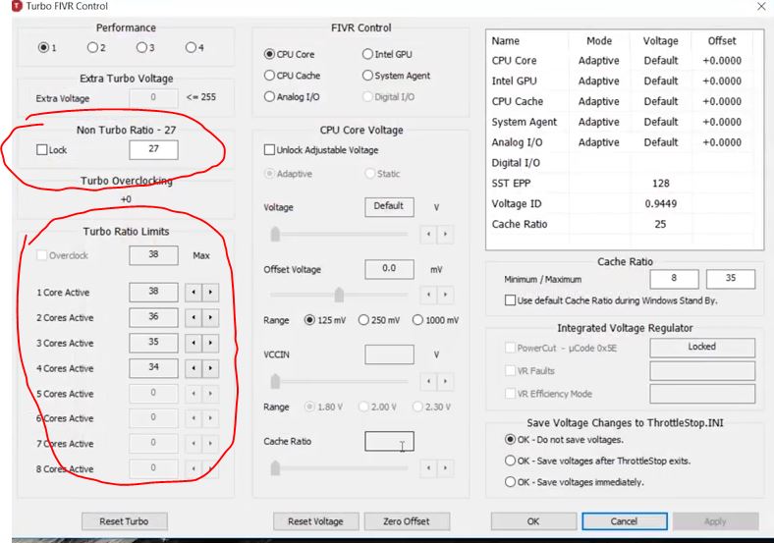
Task: Choose Save voltages after ThrottleStop exits
Action: coord(511,461)
